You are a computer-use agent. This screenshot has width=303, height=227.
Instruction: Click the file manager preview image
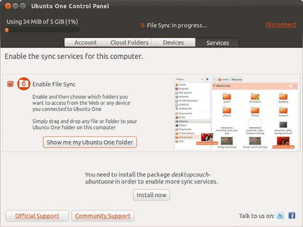point(235,113)
